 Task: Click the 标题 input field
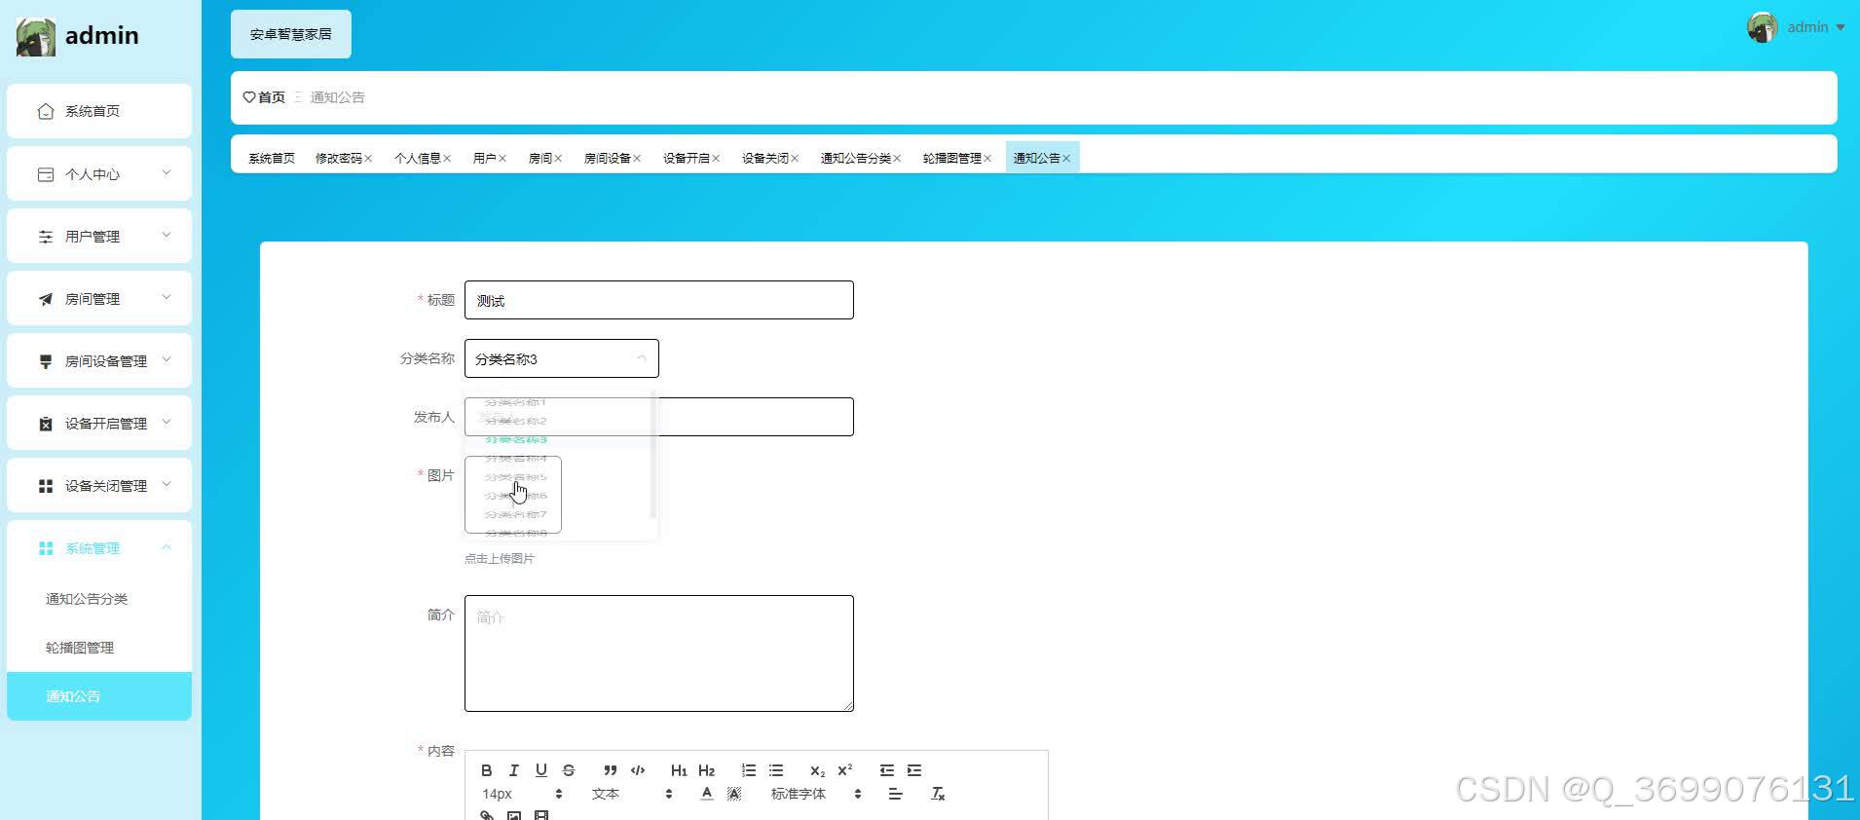click(659, 300)
